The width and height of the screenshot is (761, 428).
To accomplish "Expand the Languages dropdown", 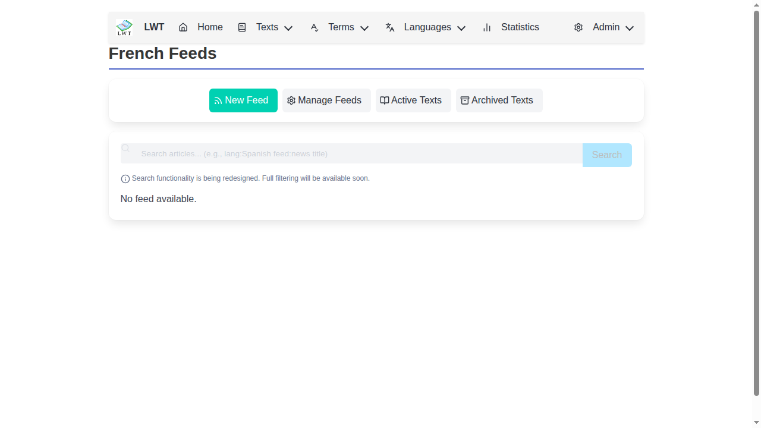I will 461,28.
